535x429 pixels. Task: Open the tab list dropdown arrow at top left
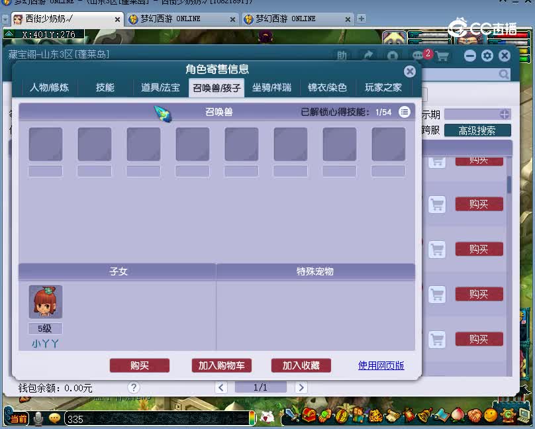(x=5, y=19)
